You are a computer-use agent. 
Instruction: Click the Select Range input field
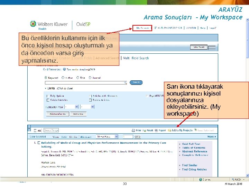[x=51, y=130]
